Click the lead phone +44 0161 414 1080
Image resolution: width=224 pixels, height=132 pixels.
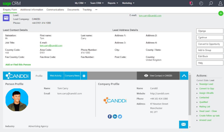(x=41, y=23)
